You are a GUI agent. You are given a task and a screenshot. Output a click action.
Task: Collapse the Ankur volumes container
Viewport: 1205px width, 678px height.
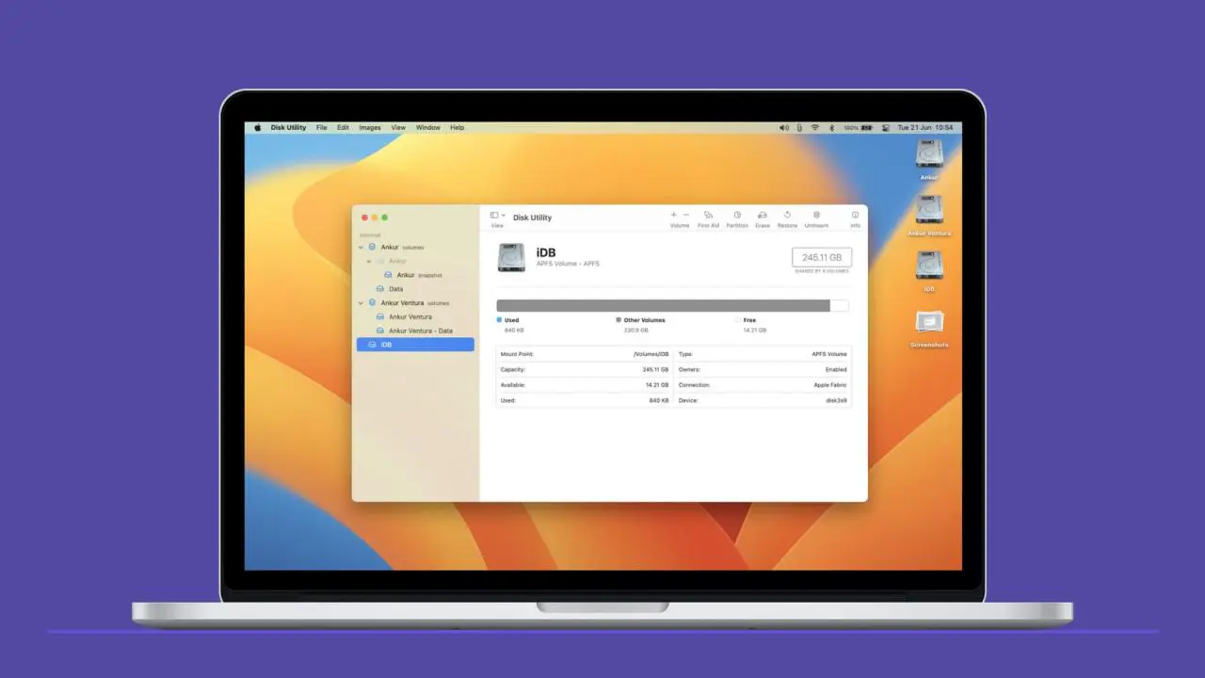coord(361,247)
